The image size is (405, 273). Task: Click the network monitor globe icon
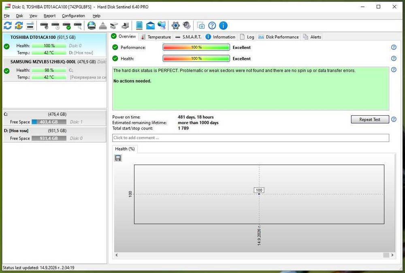(x=162, y=25)
